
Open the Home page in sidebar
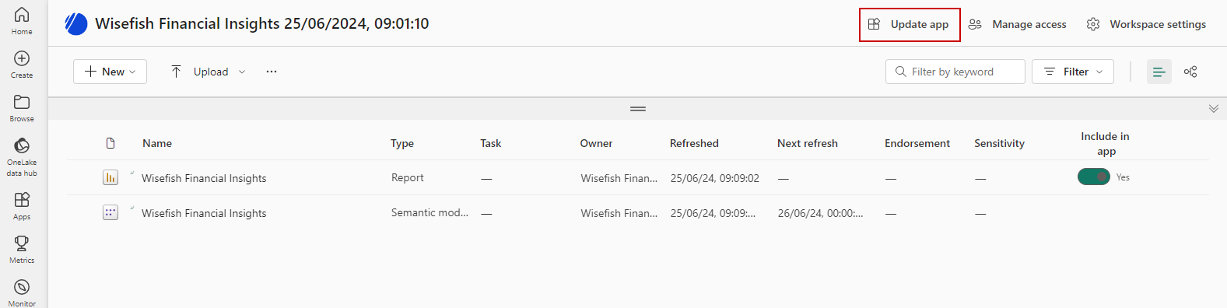[x=22, y=21]
